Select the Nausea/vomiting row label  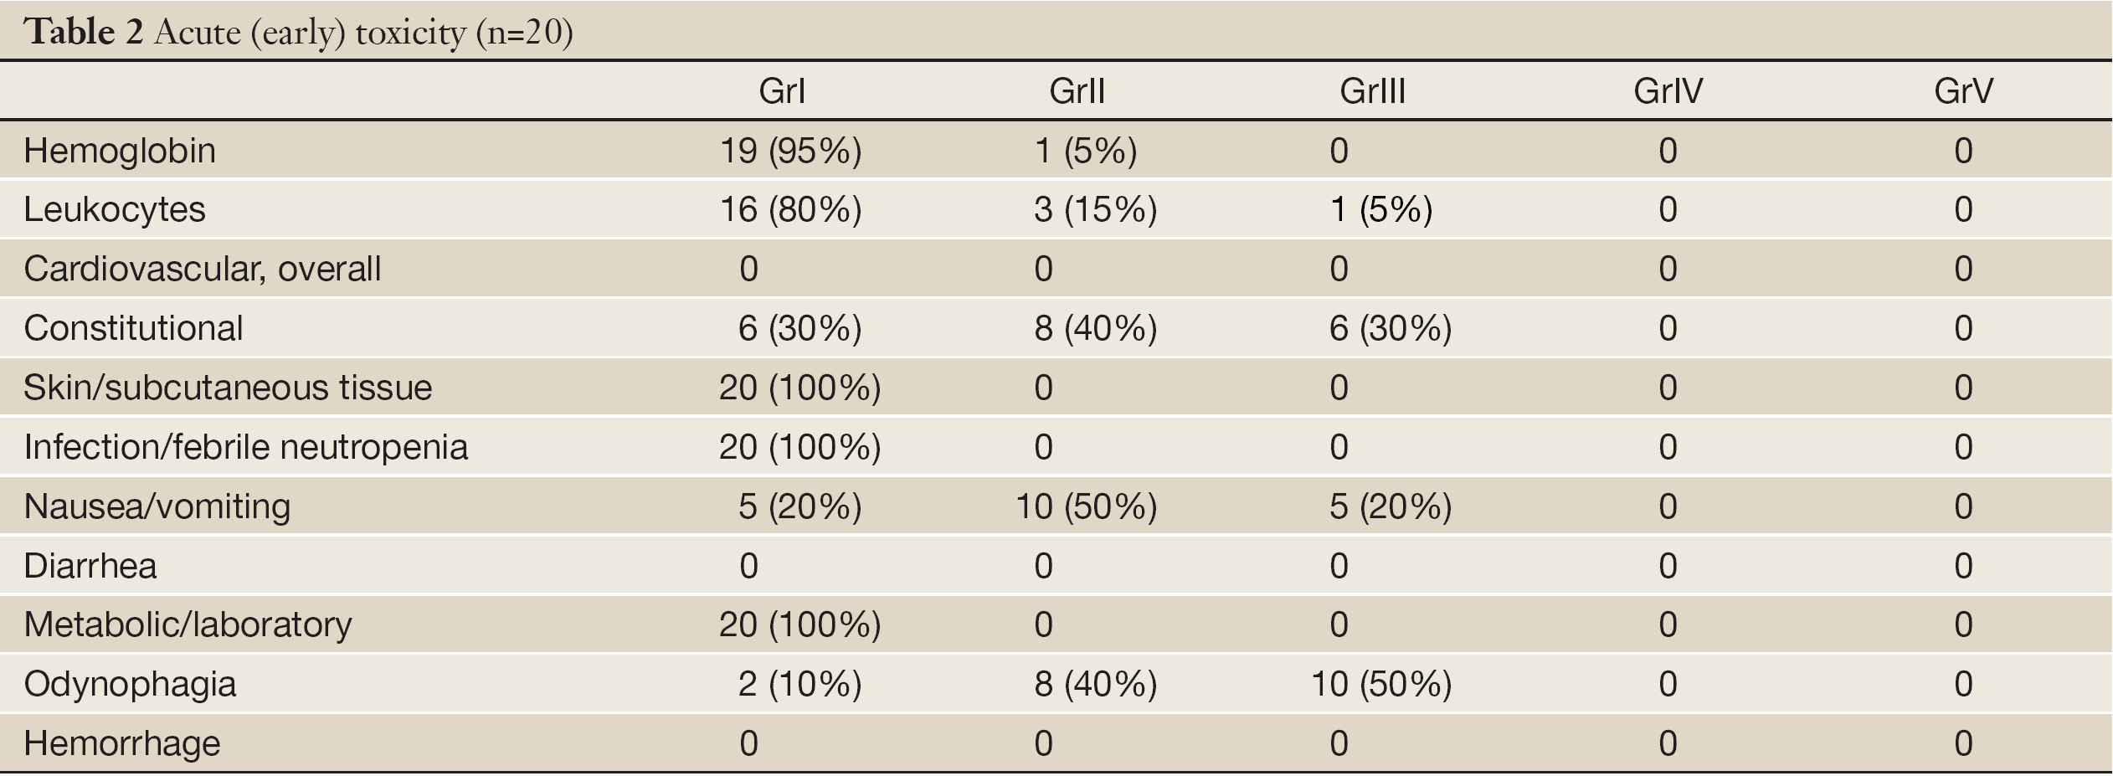(x=157, y=506)
